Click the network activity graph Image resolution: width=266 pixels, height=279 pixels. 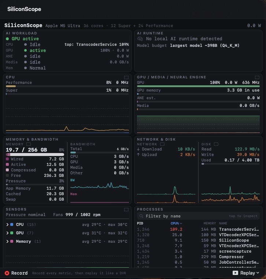[x=166, y=194]
